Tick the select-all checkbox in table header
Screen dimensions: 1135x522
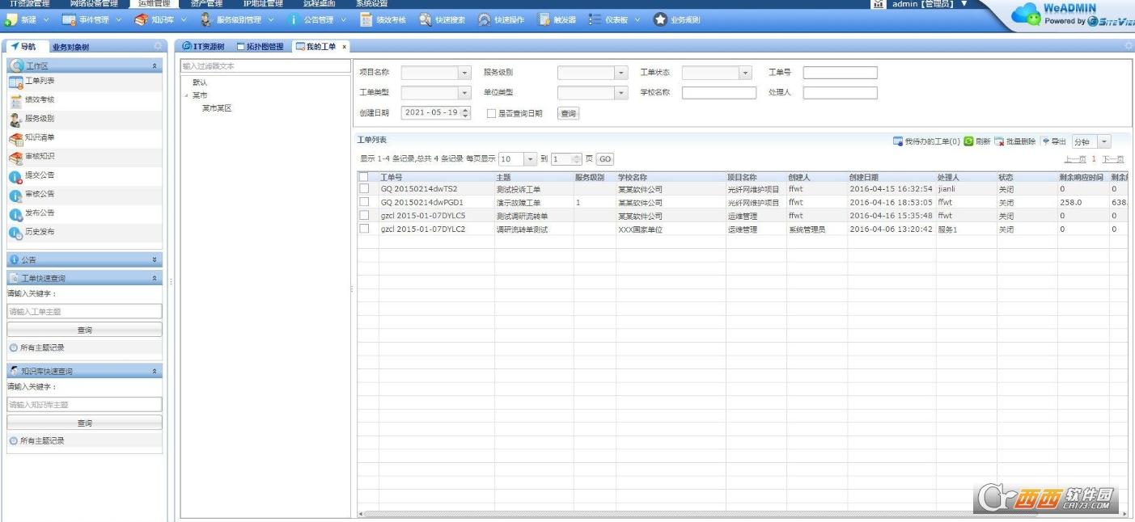point(363,177)
